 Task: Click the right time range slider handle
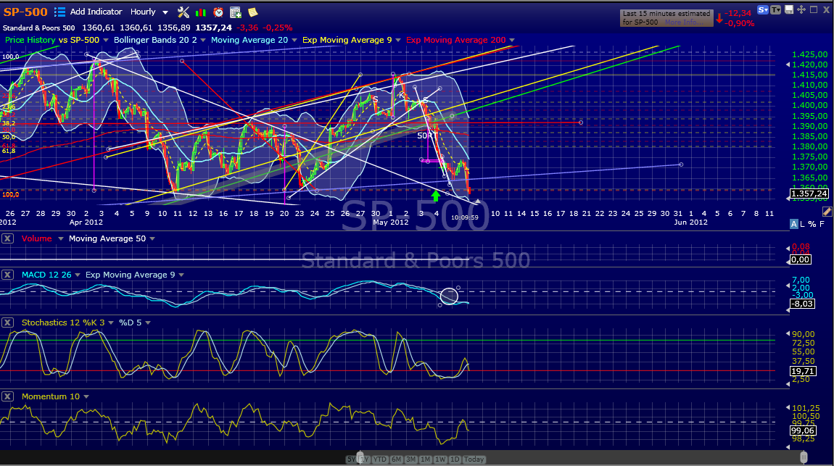click(x=804, y=457)
